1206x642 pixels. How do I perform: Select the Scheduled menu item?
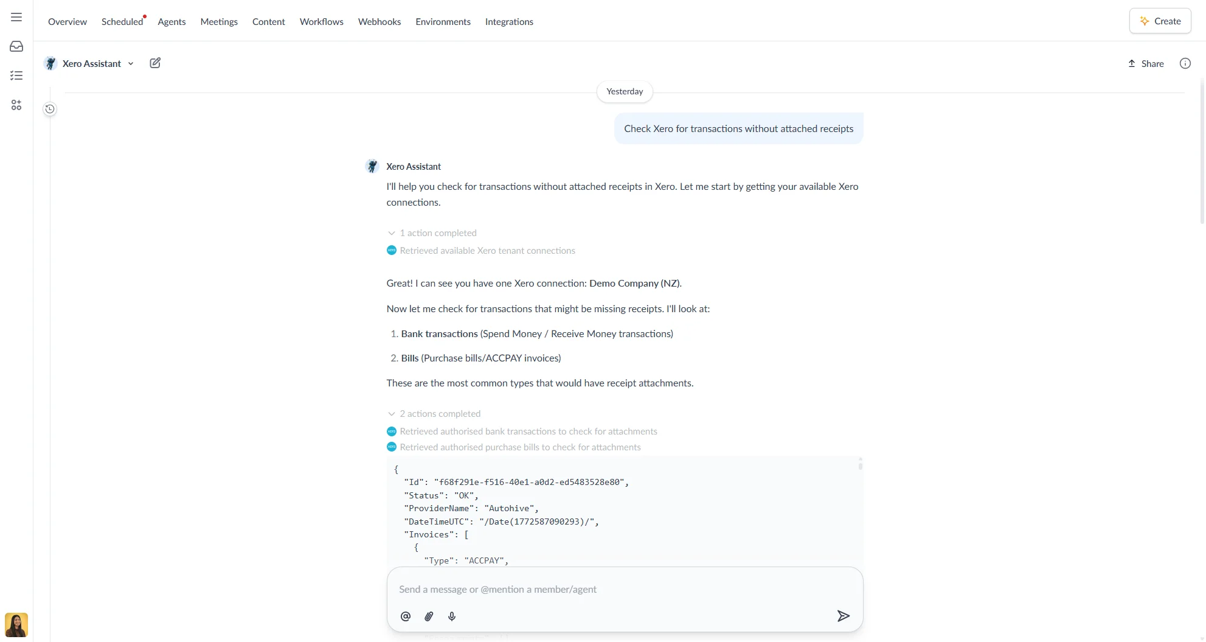122,21
